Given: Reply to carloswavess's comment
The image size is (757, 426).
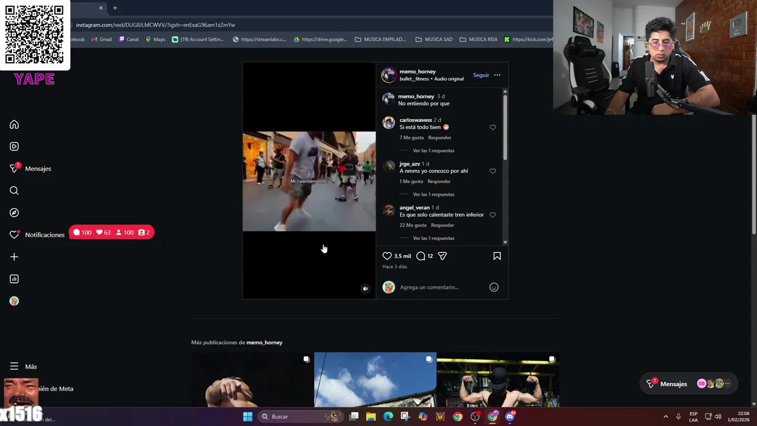Looking at the screenshot, I should pos(439,138).
